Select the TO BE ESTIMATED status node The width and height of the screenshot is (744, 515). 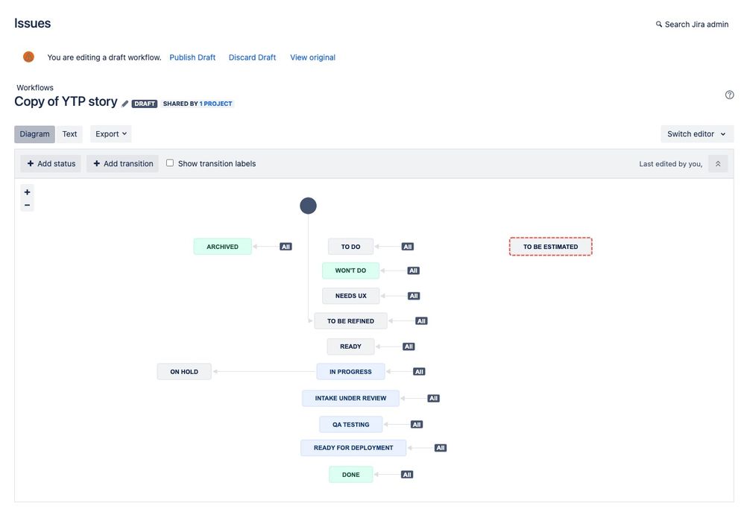(550, 247)
